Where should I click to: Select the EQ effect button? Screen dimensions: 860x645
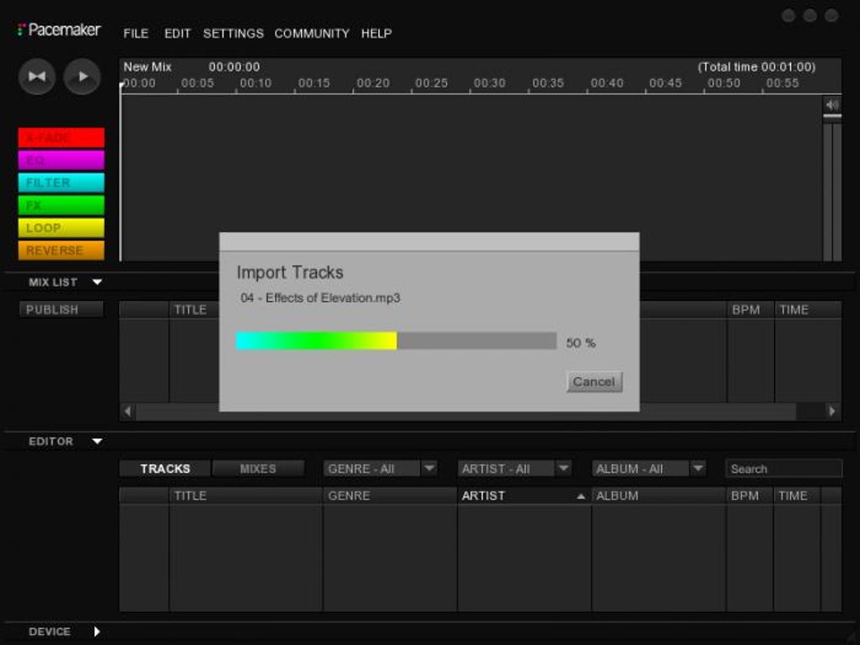point(61,160)
